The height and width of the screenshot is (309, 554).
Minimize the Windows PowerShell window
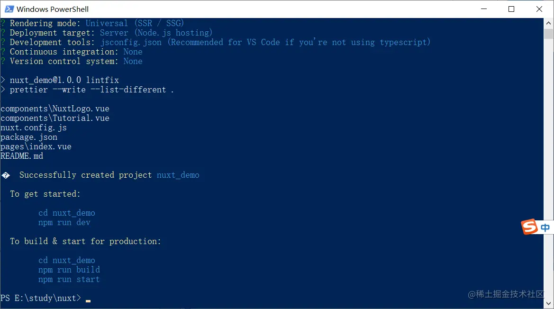coord(484,9)
